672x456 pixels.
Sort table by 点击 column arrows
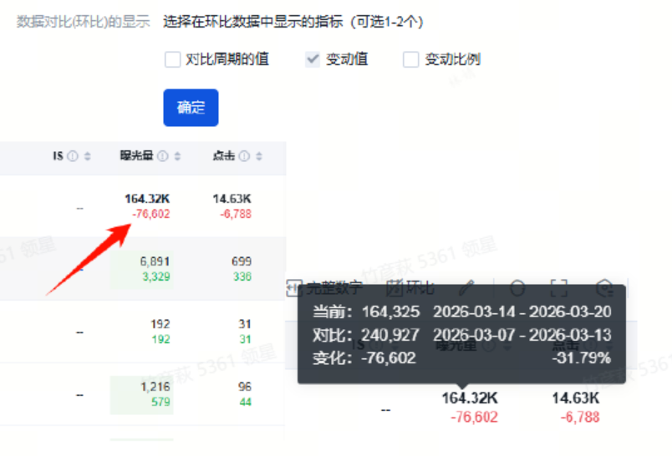pos(259,156)
